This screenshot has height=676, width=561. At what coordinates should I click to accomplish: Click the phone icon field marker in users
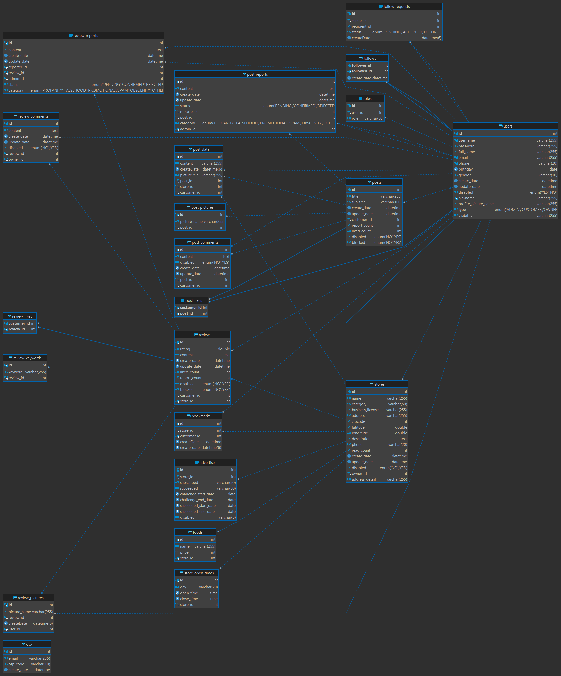coord(456,163)
